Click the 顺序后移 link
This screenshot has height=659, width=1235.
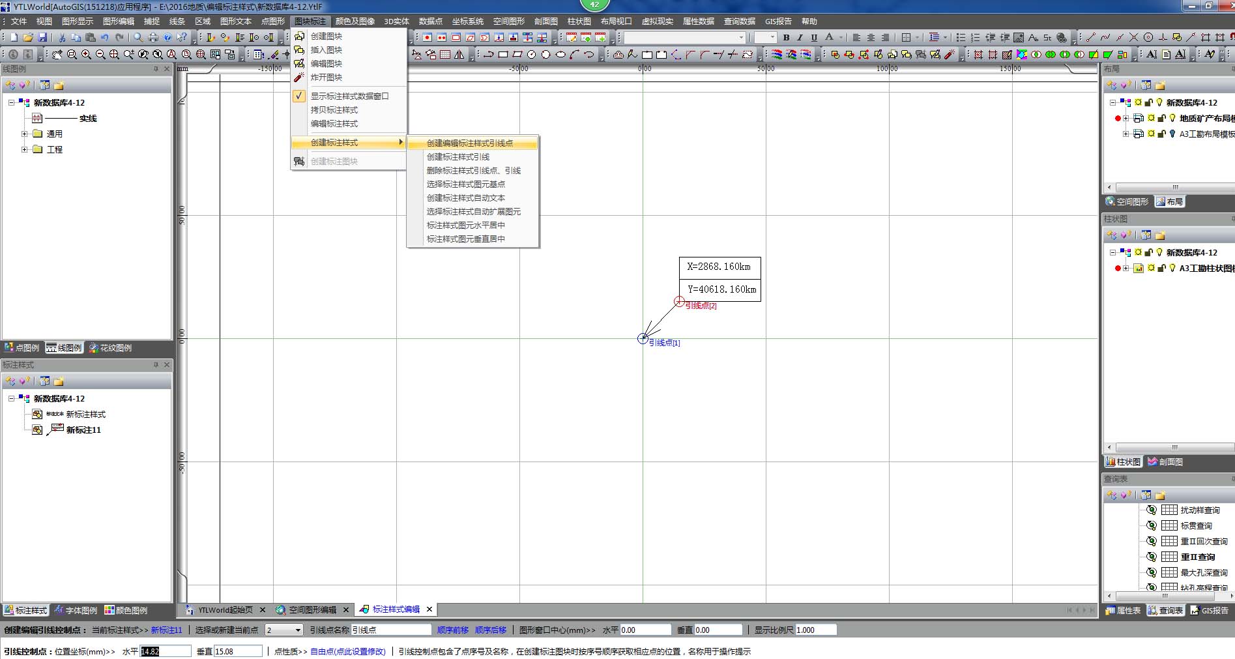[491, 630]
